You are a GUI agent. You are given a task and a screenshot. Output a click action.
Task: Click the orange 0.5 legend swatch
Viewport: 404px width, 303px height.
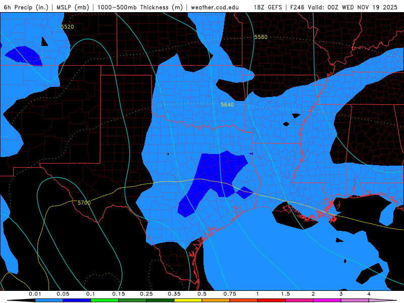[x=216, y=300]
